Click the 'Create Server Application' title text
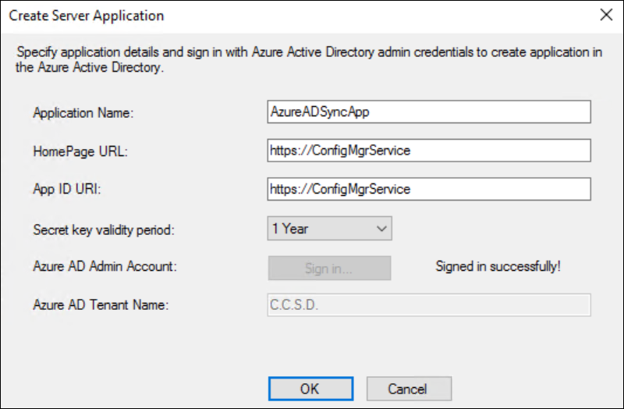The width and height of the screenshot is (624, 409). point(87,16)
